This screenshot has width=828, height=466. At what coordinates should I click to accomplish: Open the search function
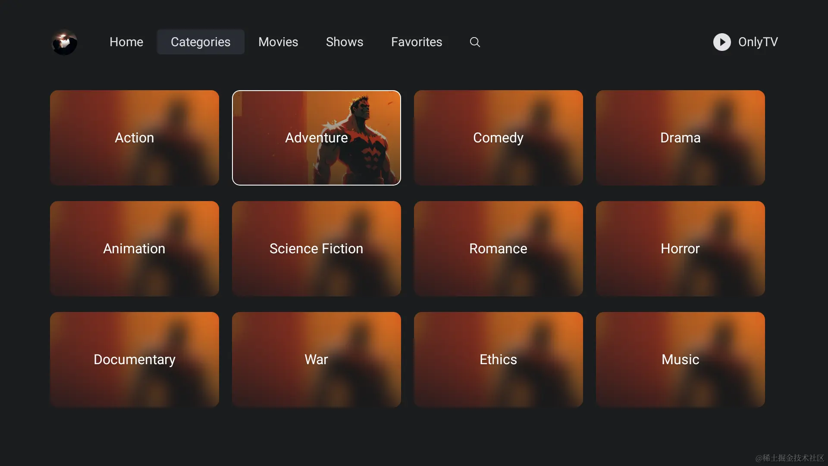[x=474, y=42]
